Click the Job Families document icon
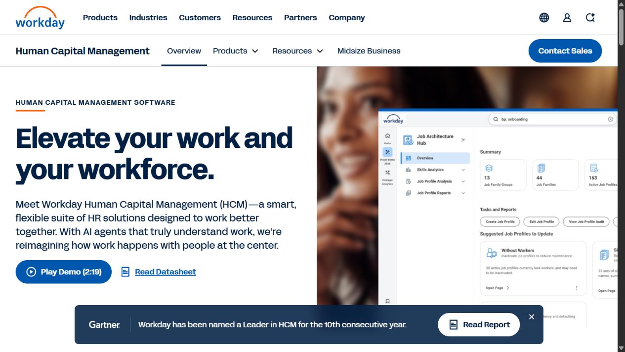The image size is (625, 352). 541,168
